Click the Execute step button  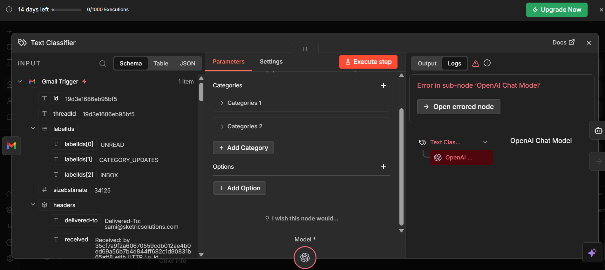point(368,62)
